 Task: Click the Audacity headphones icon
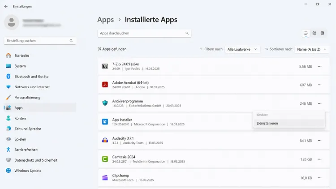[105, 140]
